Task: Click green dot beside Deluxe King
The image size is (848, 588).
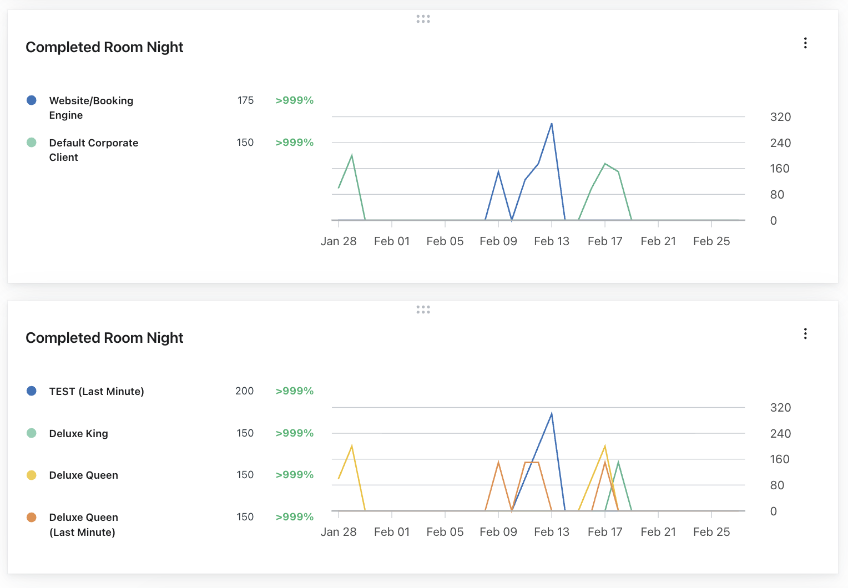Action: click(x=32, y=433)
